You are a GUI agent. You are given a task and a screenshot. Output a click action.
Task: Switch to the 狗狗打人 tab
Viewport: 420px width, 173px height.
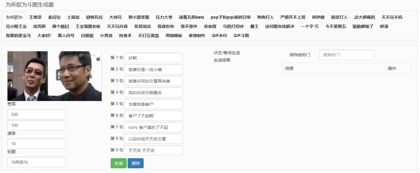coord(266,17)
